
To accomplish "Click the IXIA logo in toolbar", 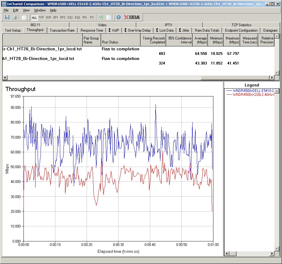I will coord(132,17).
